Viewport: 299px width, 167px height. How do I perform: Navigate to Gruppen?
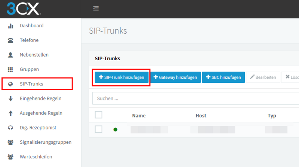30,69
